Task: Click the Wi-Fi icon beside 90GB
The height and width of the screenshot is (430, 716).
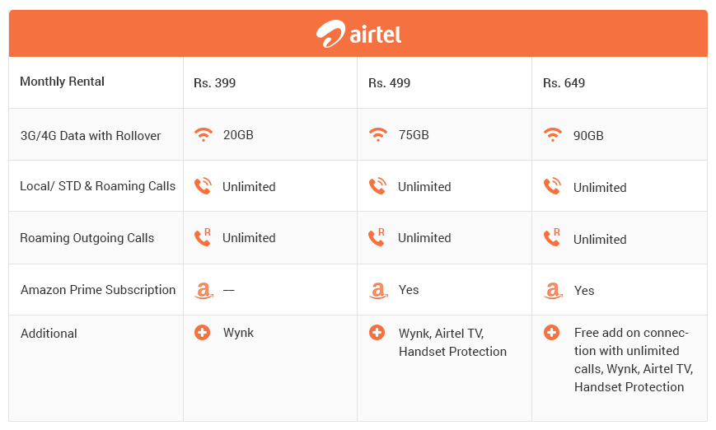Action: tap(553, 134)
